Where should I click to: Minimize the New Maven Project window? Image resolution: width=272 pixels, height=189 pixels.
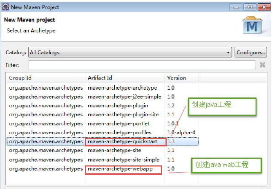pyautogui.click(x=236, y=7)
